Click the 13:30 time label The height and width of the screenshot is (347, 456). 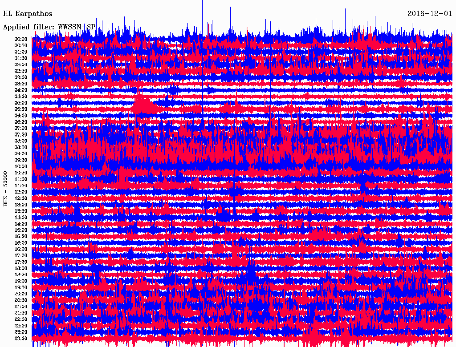(x=21, y=211)
